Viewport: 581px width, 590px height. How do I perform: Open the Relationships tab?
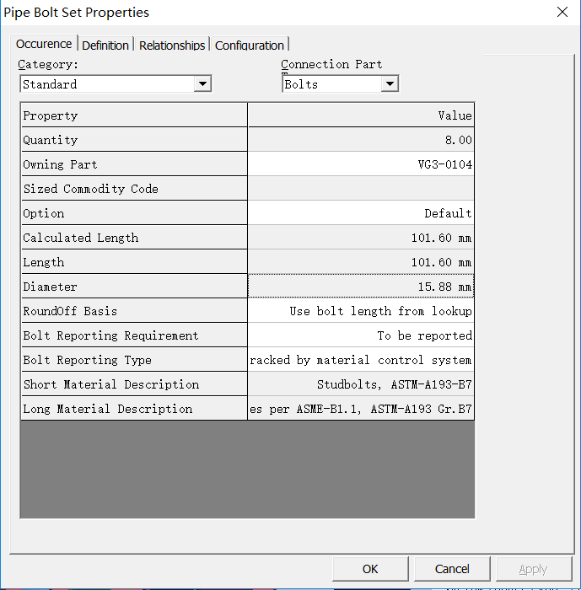pyautogui.click(x=172, y=46)
